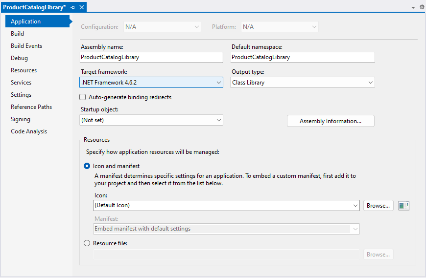Browse for an icon file
The height and width of the screenshot is (278, 426).
(378, 206)
